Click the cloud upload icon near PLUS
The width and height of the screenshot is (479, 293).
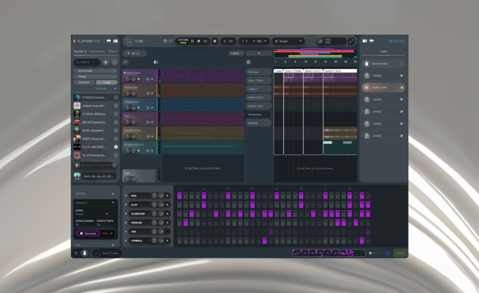coord(387,252)
